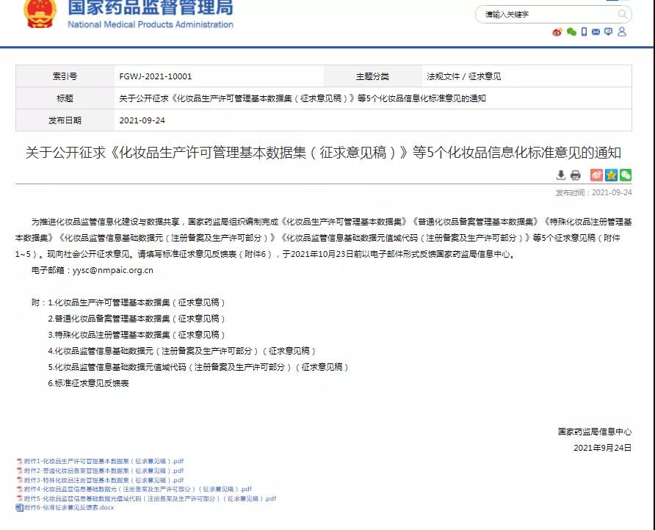Download the notice document

tap(561, 176)
